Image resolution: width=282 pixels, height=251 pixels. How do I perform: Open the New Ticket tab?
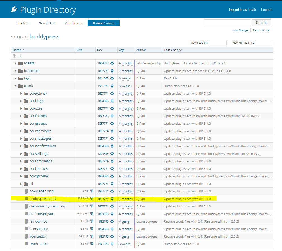point(47,23)
